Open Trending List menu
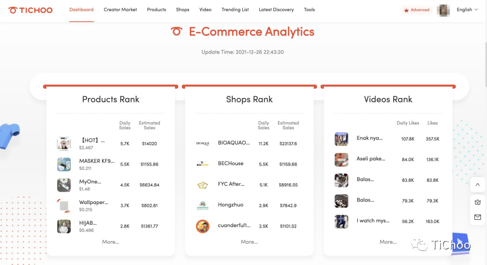This screenshot has width=487, height=265. (235, 9)
